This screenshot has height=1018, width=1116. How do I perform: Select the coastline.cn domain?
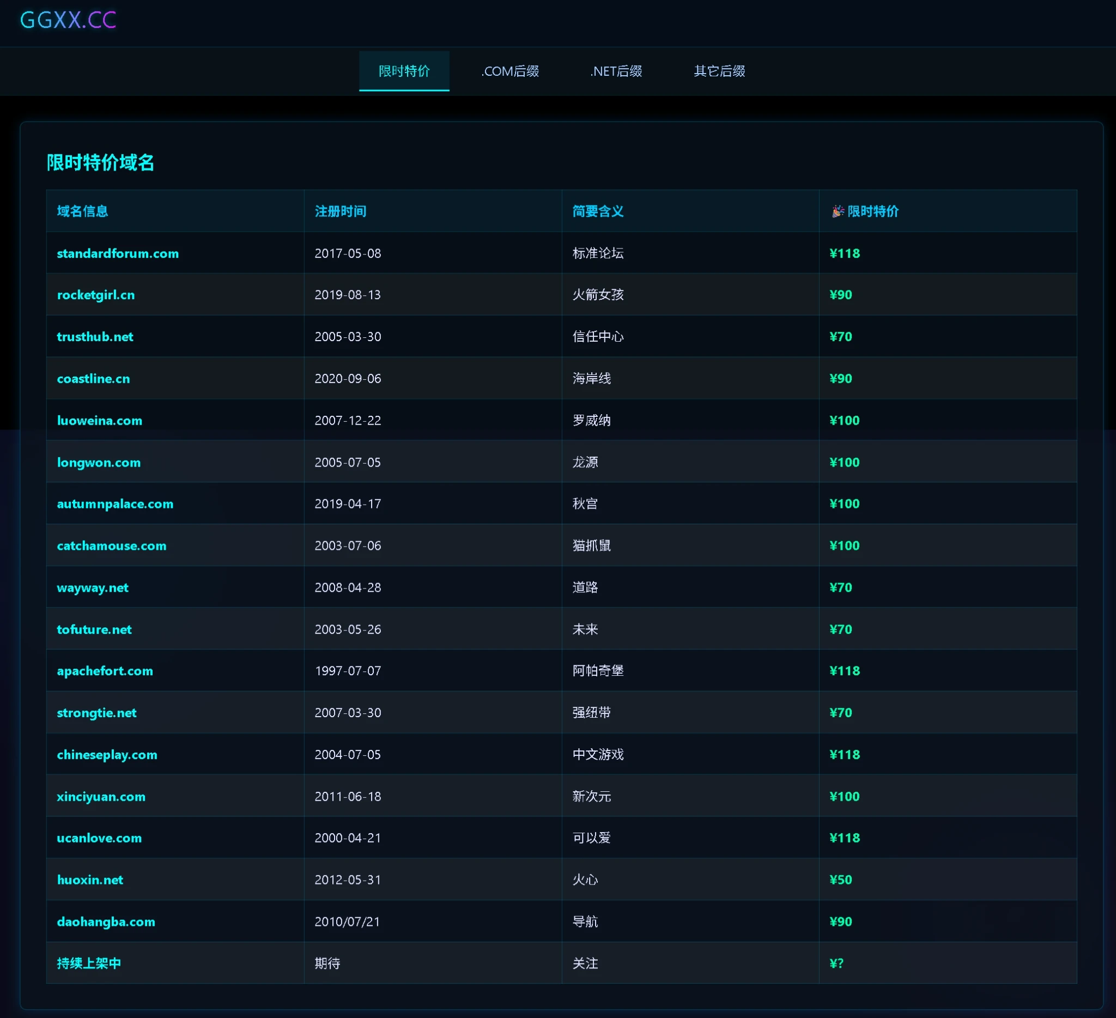[93, 378]
